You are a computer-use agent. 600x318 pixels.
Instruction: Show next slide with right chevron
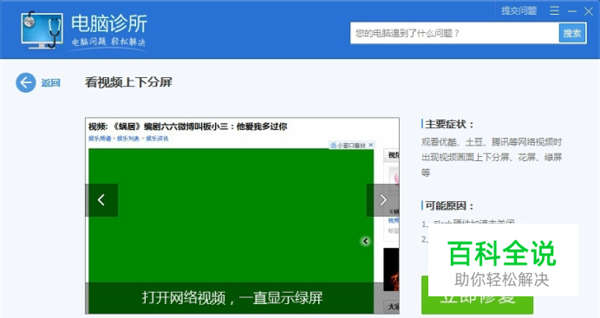pos(382,200)
